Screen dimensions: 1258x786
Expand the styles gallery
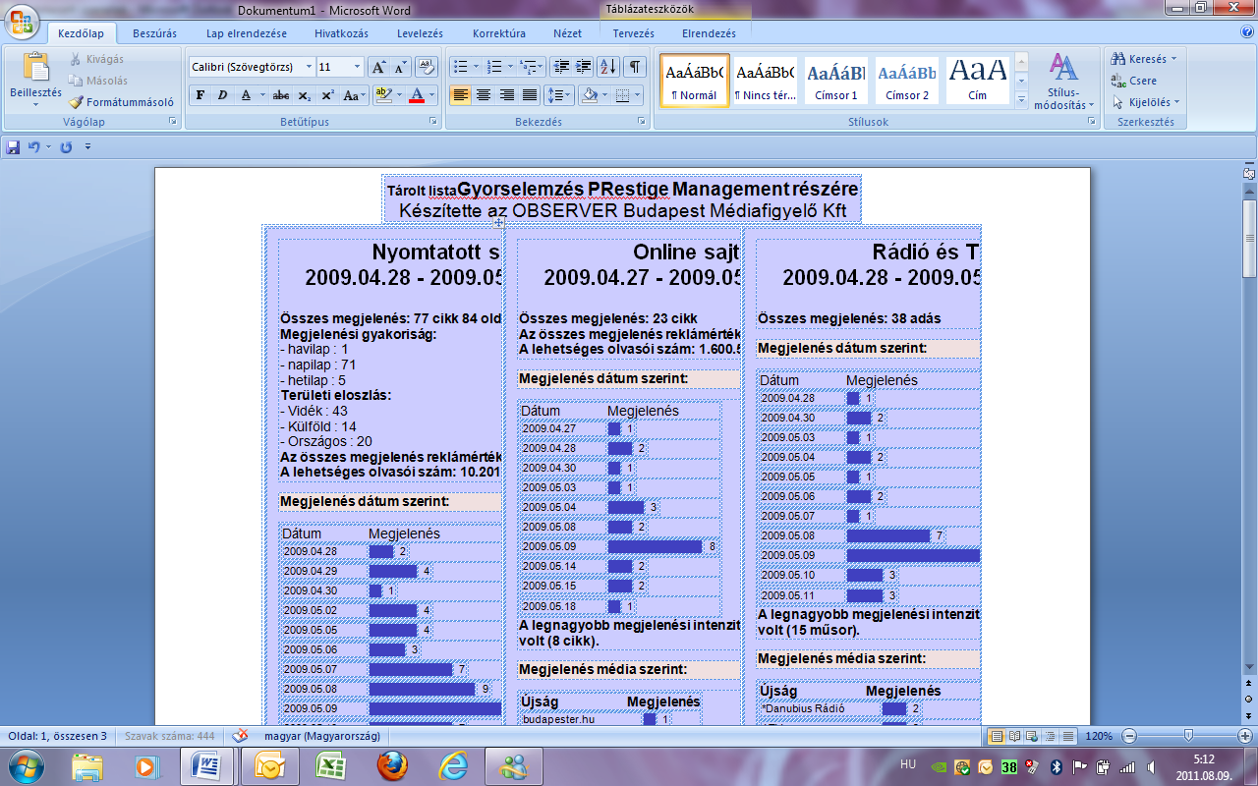(x=1020, y=98)
